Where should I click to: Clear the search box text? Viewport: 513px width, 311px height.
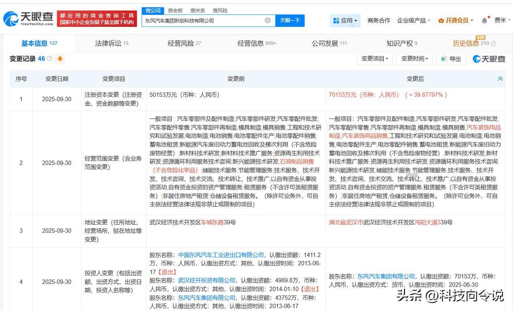pyautogui.click(x=268, y=20)
